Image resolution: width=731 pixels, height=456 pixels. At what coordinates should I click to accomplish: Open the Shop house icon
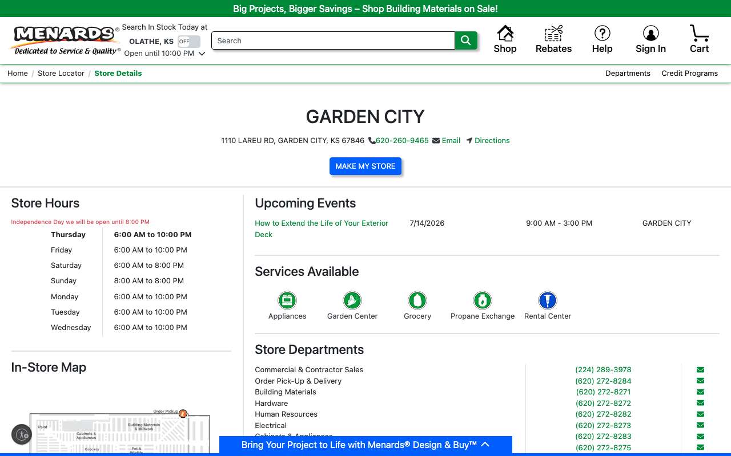point(505,34)
